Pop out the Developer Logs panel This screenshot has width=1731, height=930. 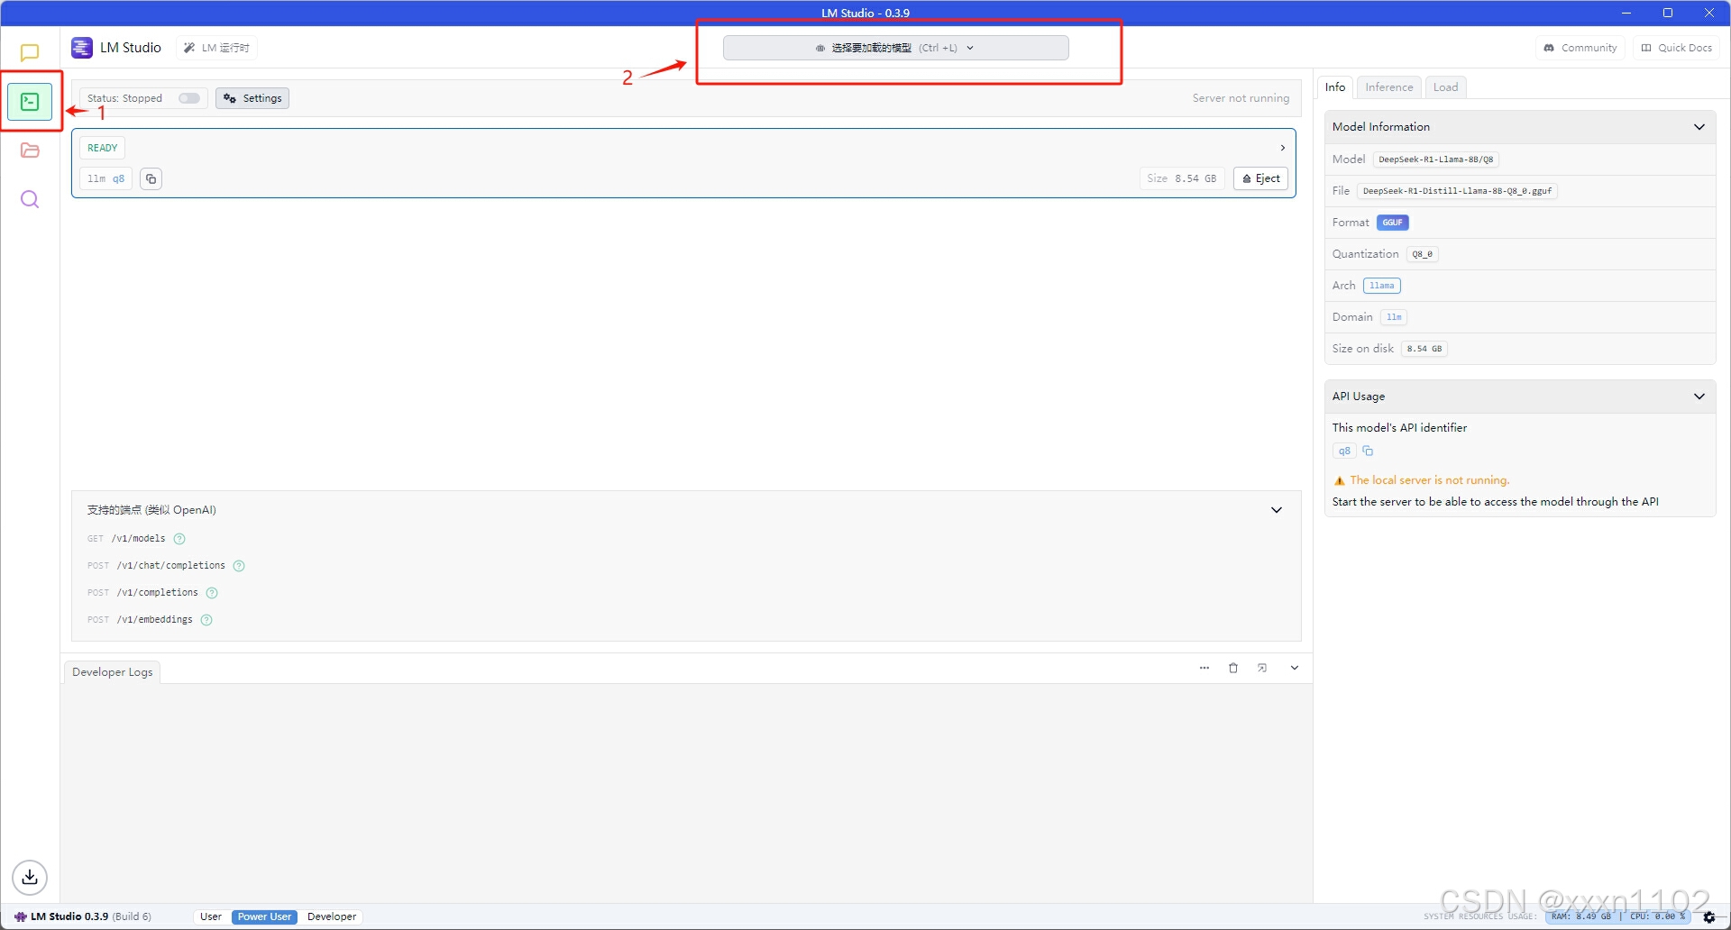(1262, 668)
